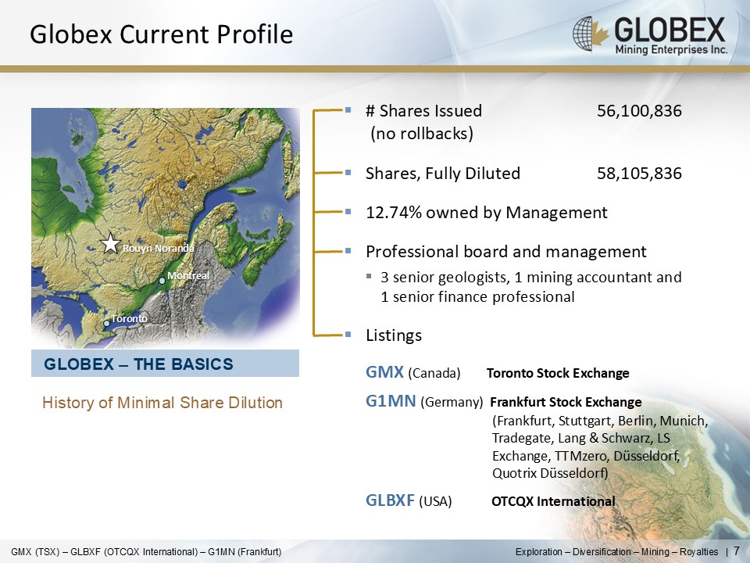The height and width of the screenshot is (563, 750).
Task: Click the bullet beside '12.74% owned by Management'
Action: coord(348,213)
